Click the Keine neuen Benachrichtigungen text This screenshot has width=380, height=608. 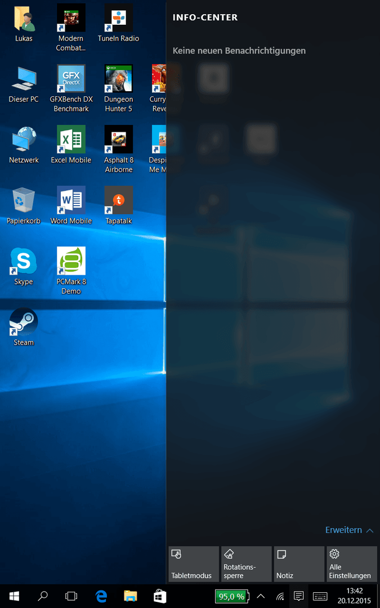239,51
